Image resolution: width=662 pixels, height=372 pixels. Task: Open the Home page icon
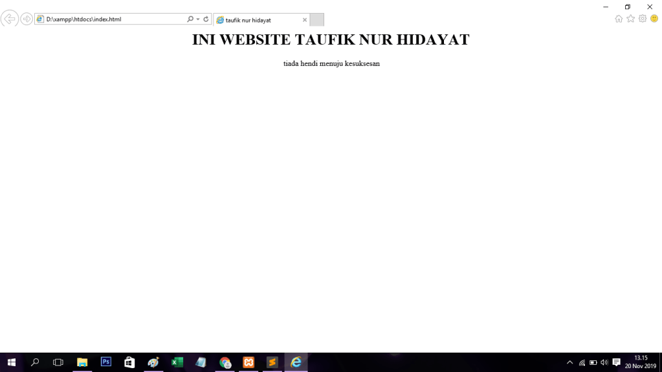tap(619, 19)
